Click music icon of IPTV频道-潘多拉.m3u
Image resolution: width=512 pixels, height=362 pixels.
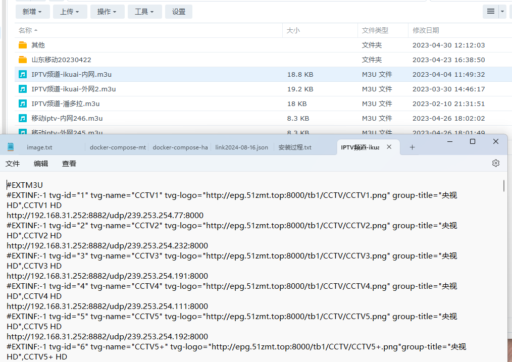(x=23, y=104)
